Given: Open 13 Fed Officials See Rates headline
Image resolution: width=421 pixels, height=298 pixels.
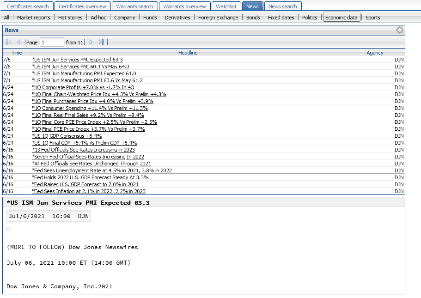Looking at the screenshot, I should pos(83,150).
